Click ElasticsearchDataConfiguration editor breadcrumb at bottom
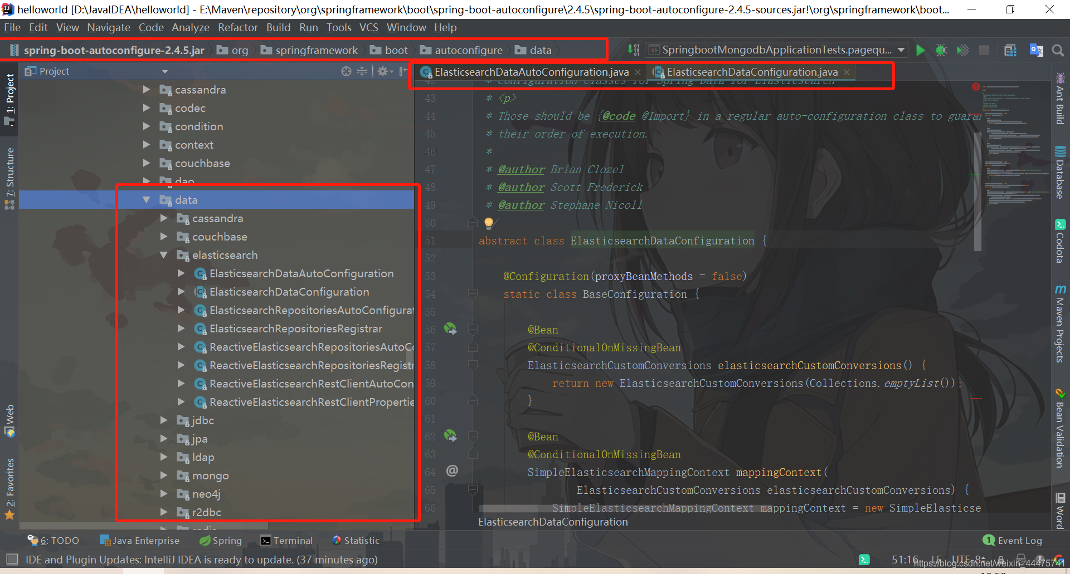Image resolution: width=1070 pixels, height=574 pixels. (x=553, y=522)
